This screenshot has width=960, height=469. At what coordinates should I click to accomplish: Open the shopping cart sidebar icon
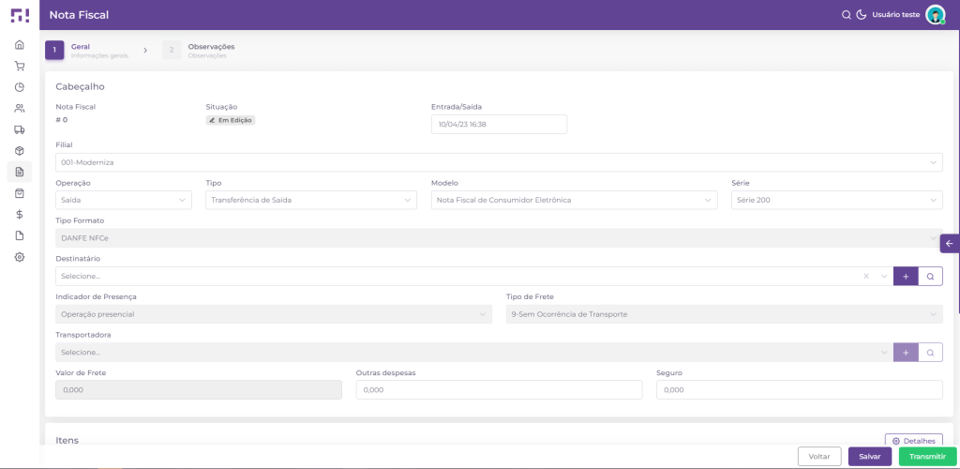[x=20, y=66]
